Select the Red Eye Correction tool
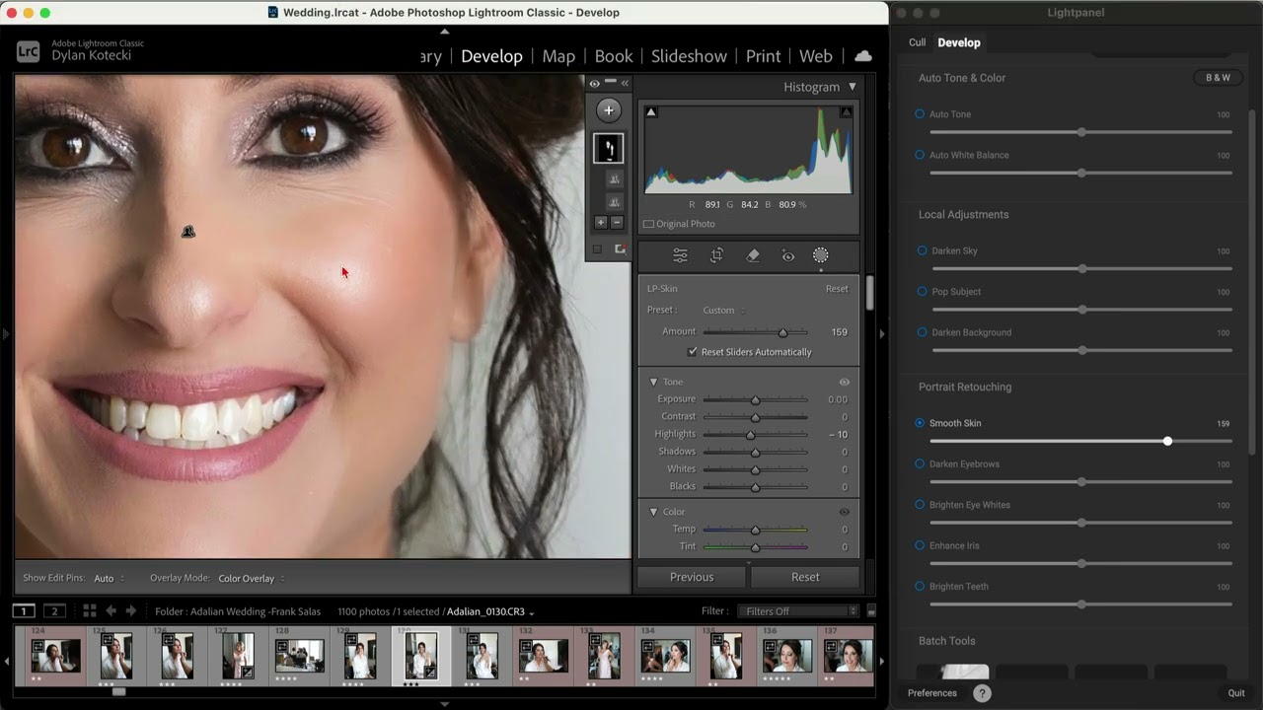The height and width of the screenshot is (710, 1263). point(787,255)
